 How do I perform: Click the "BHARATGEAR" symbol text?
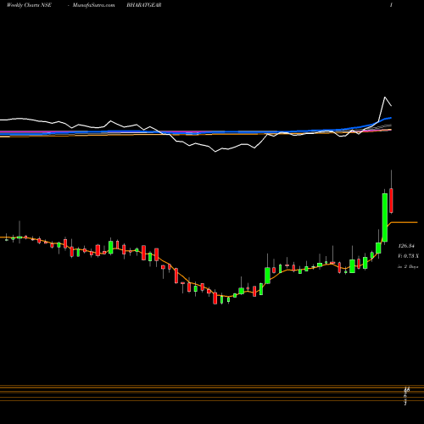[144, 5]
